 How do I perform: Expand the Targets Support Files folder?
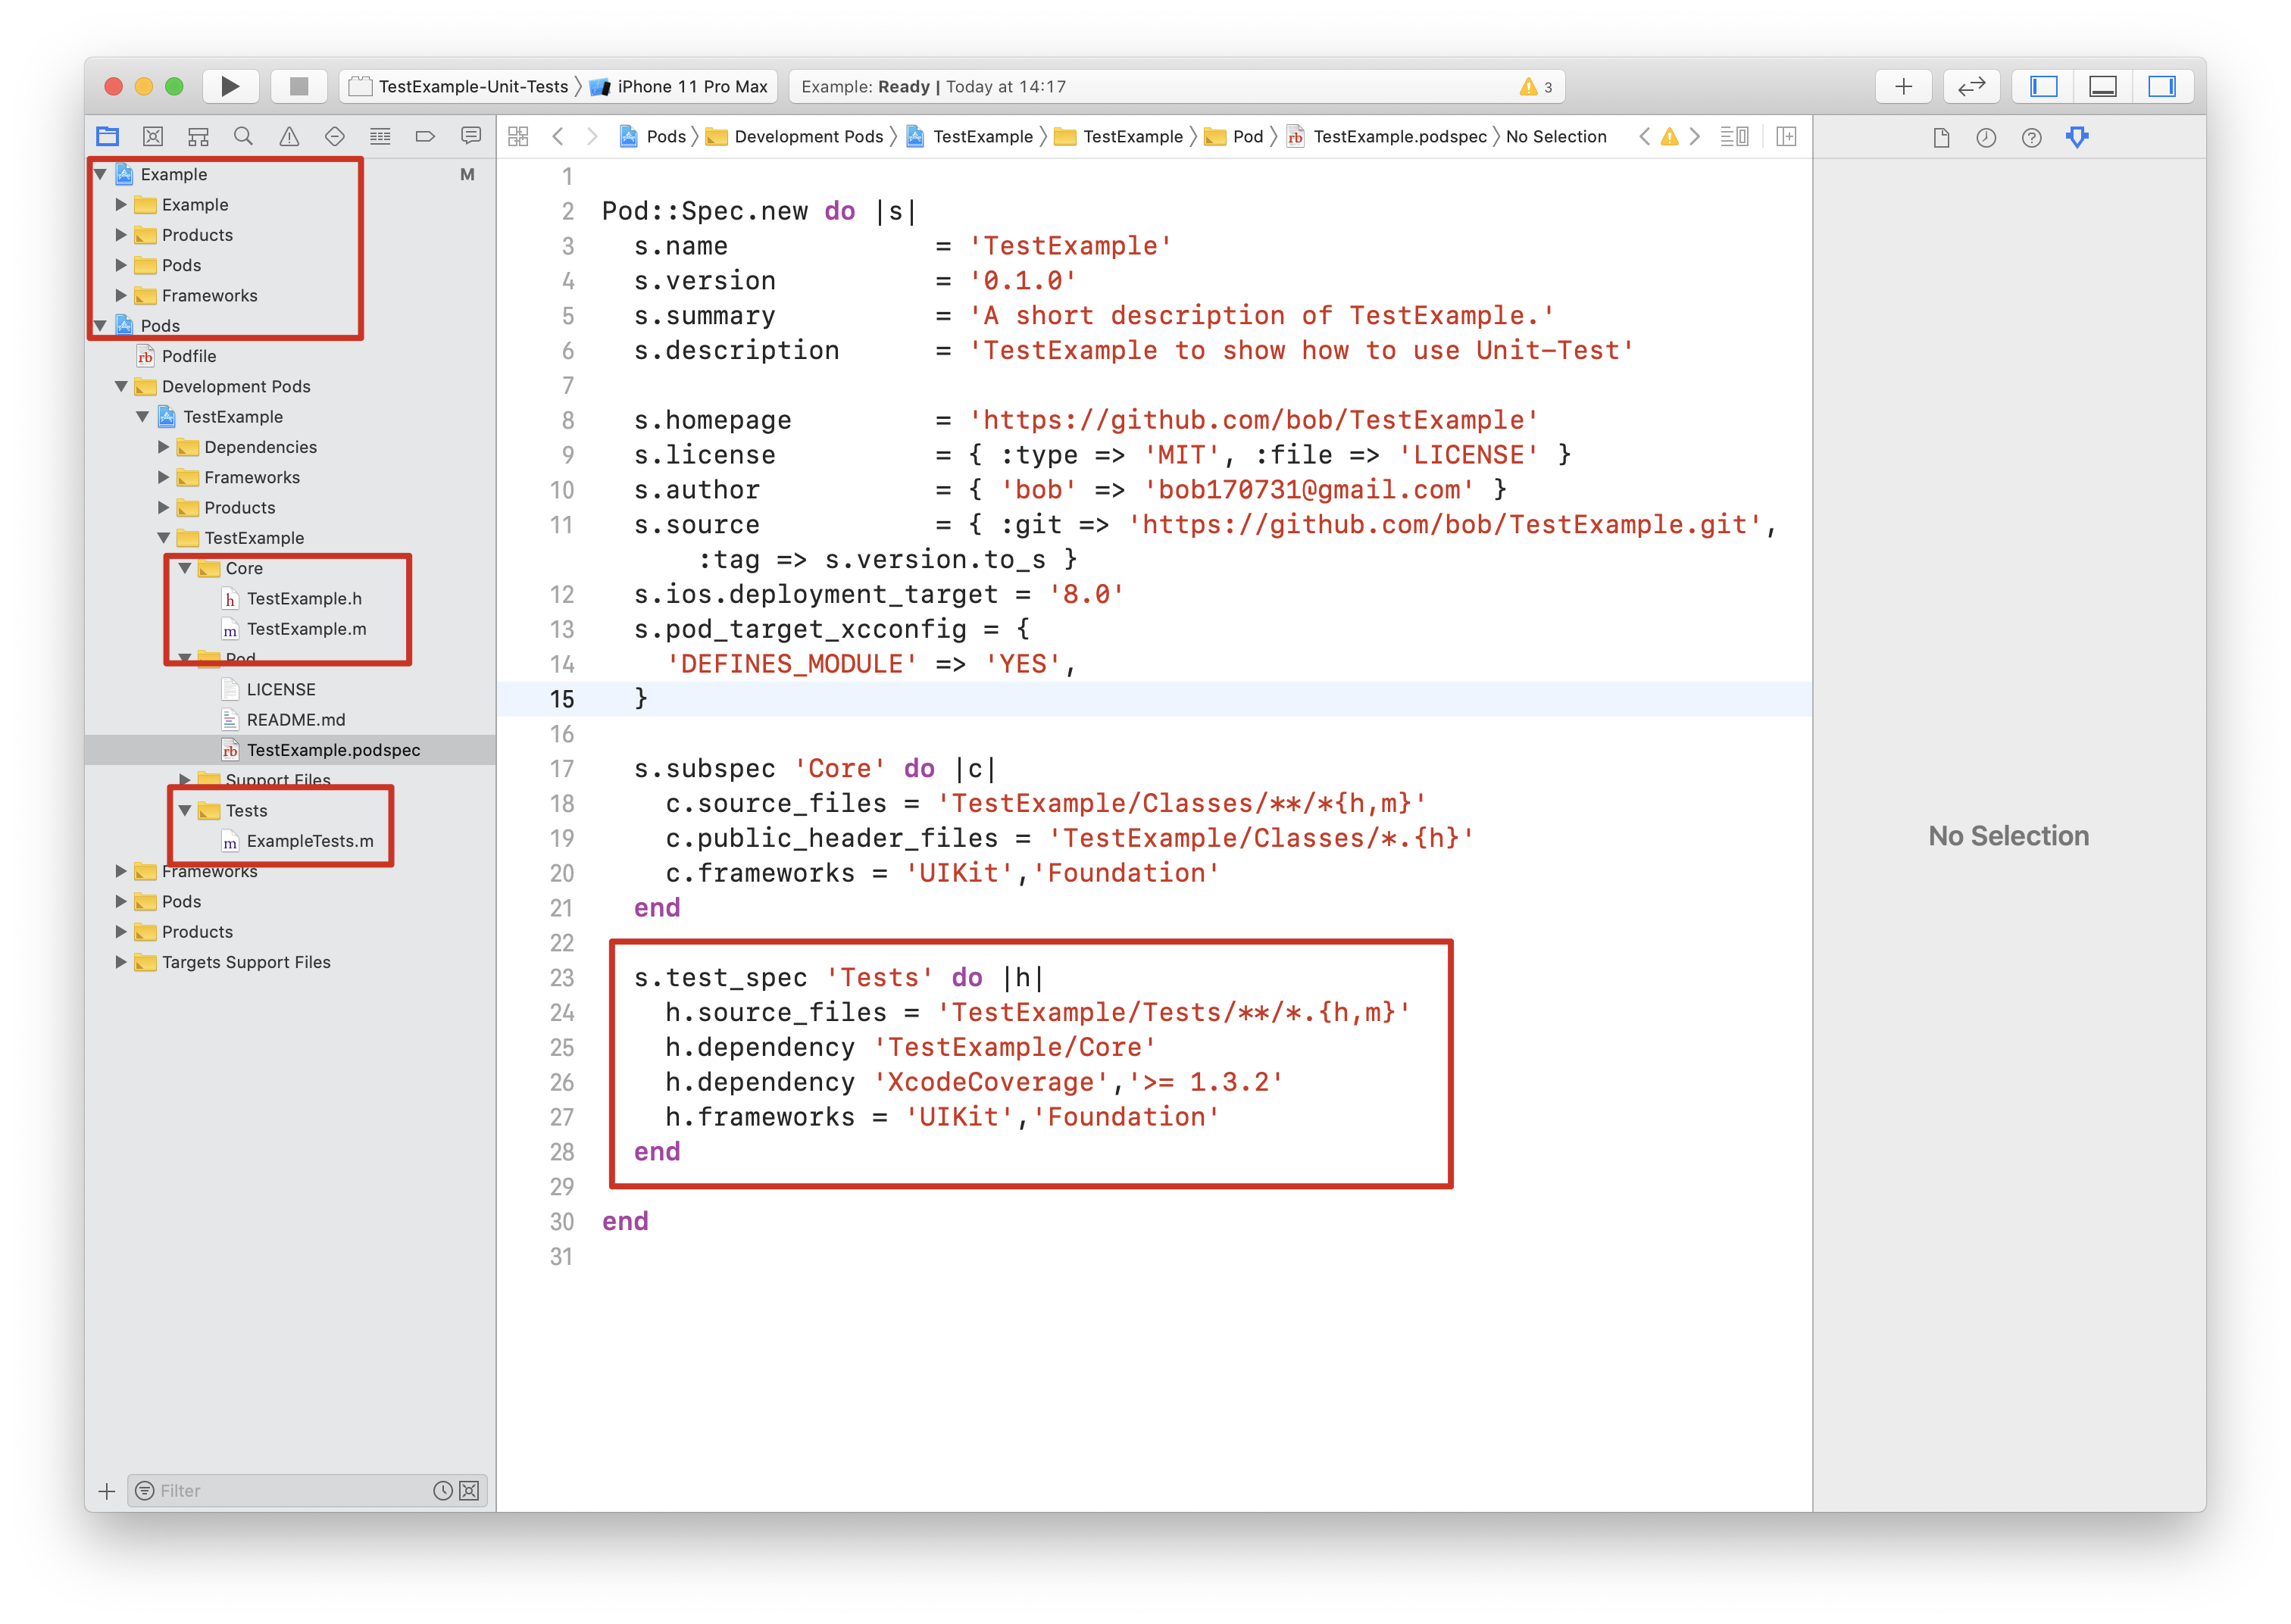[x=121, y=962]
